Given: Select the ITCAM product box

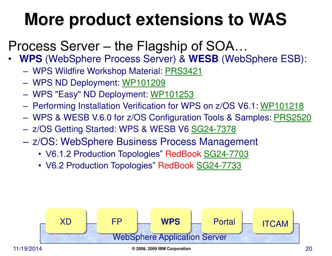Looking at the screenshot, I should [x=273, y=221].
